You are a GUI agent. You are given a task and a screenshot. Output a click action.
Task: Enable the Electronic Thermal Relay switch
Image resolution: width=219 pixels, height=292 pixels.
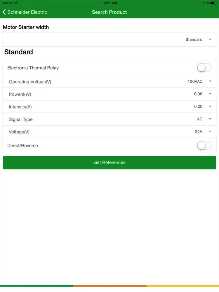pos(204,68)
